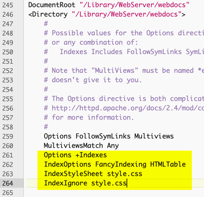Click line number 246 in the gutter

[x=8, y=15]
